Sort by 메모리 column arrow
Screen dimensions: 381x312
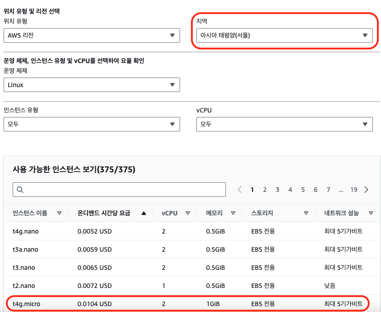(x=233, y=213)
